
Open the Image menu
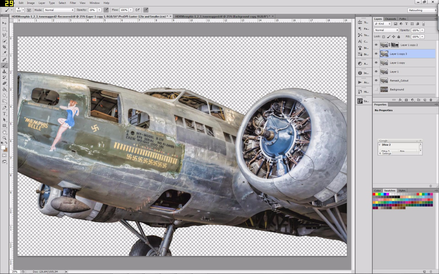[x=31, y=3]
